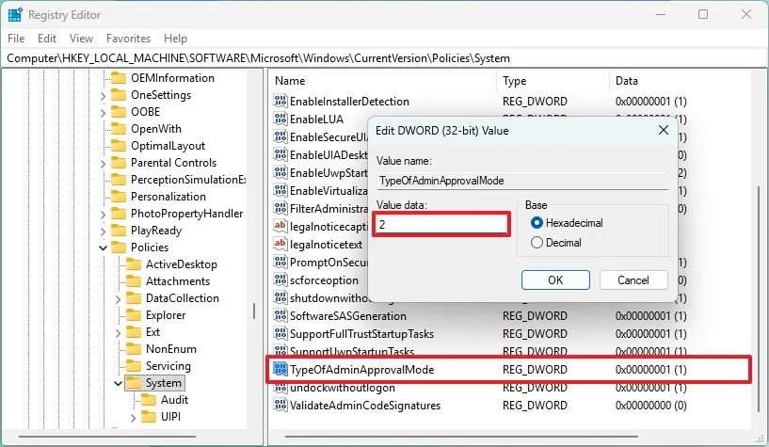Click the EnableSecureUI value icon
This screenshot has height=447, width=769.
[280, 136]
